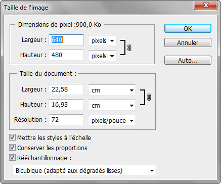Open the pixels/pouce resolution unit dropdown

tap(112, 120)
